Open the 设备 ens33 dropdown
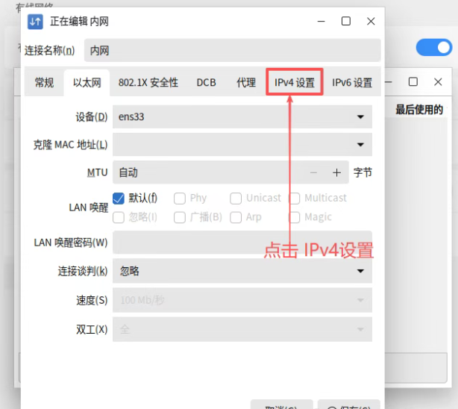This screenshot has height=409, width=458. (x=242, y=116)
